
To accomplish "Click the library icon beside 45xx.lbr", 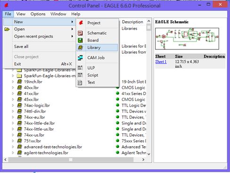I will click(19, 99).
